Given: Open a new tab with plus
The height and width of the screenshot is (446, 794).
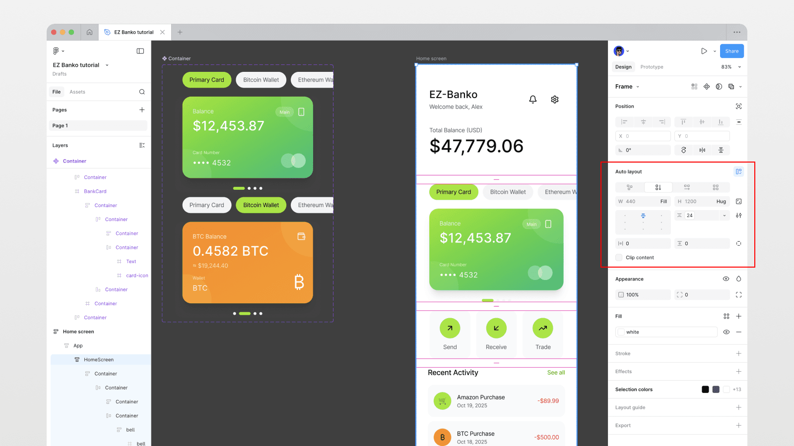Looking at the screenshot, I should pos(180,32).
